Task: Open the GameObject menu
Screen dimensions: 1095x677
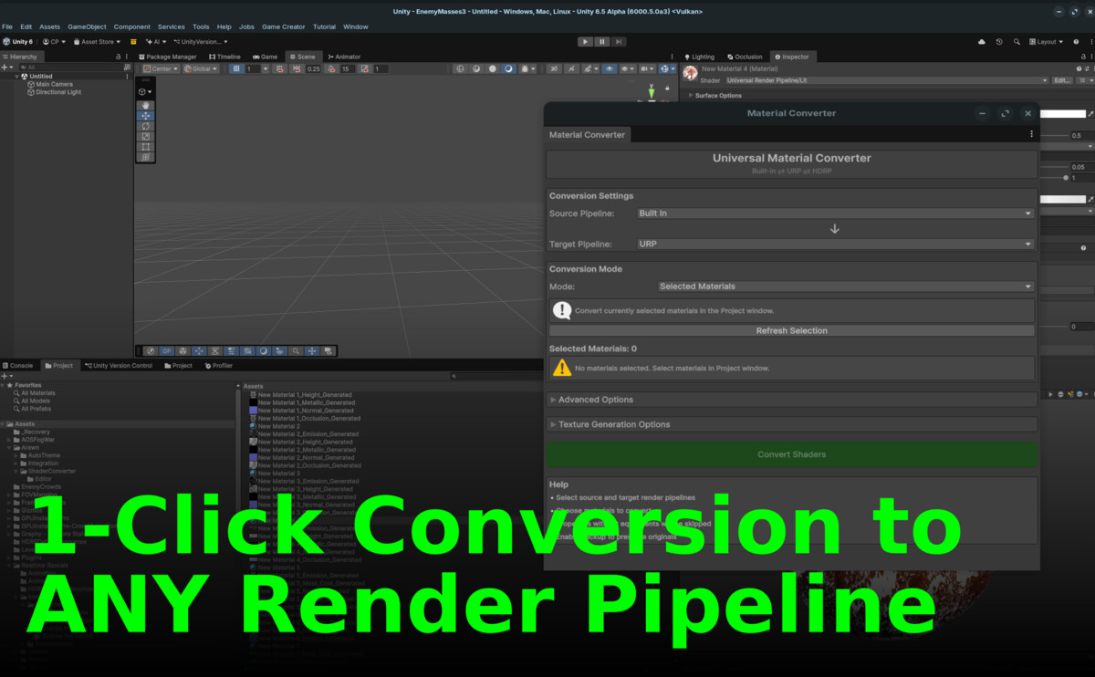Action: [87, 26]
